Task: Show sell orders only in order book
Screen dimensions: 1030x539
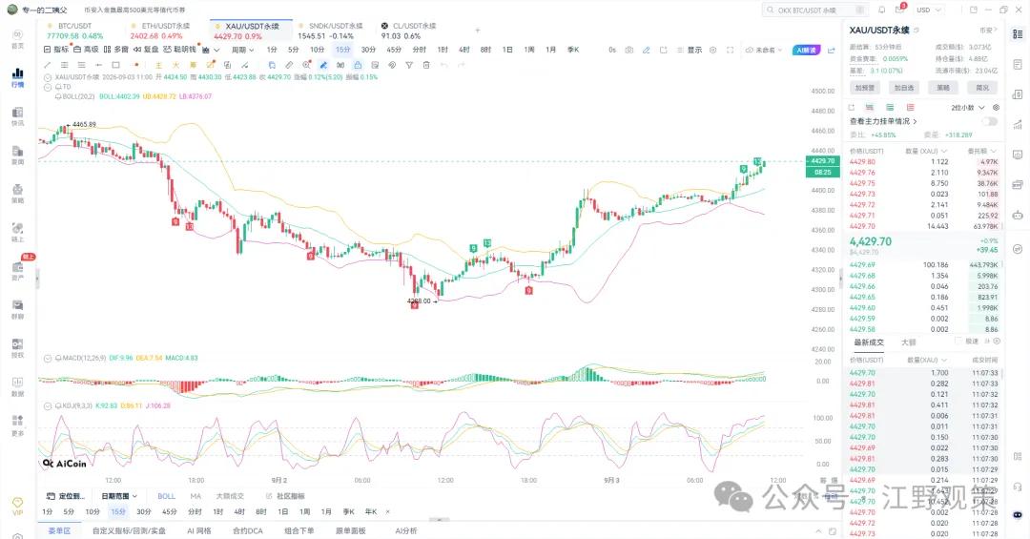Action: tap(911, 108)
